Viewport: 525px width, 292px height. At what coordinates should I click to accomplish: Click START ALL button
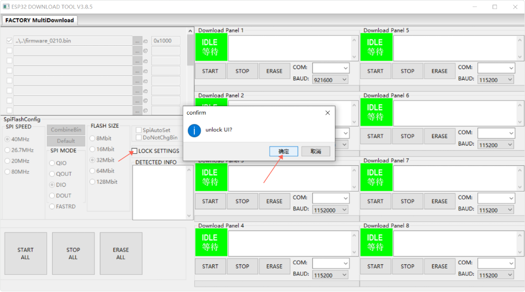coord(26,253)
